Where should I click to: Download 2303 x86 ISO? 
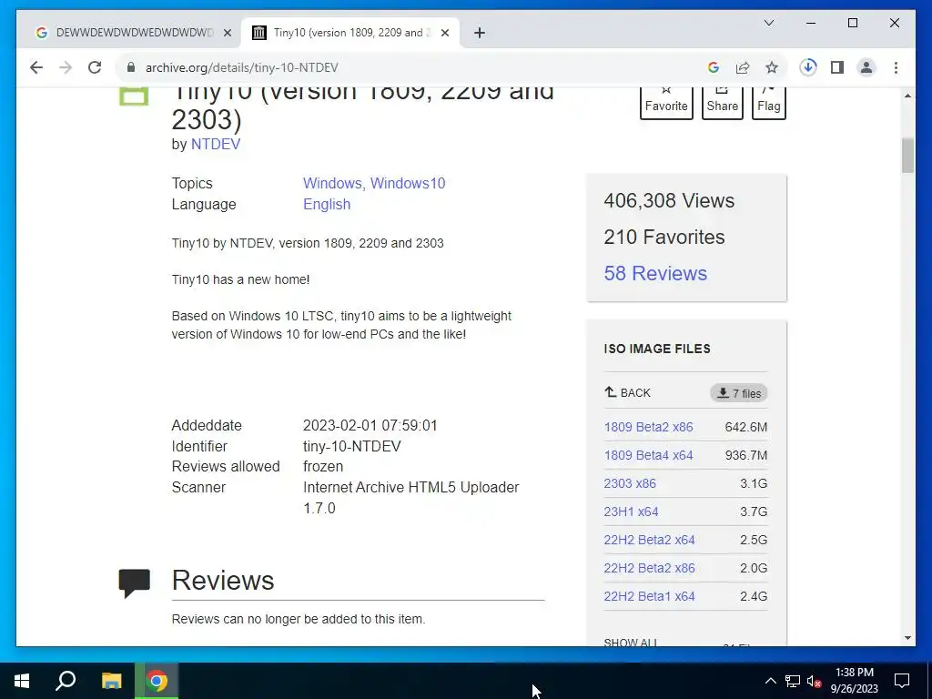(x=630, y=483)
